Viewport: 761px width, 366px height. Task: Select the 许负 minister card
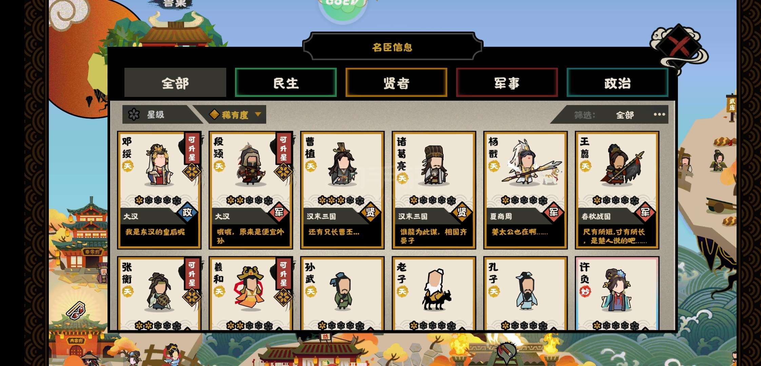point(617,293)
